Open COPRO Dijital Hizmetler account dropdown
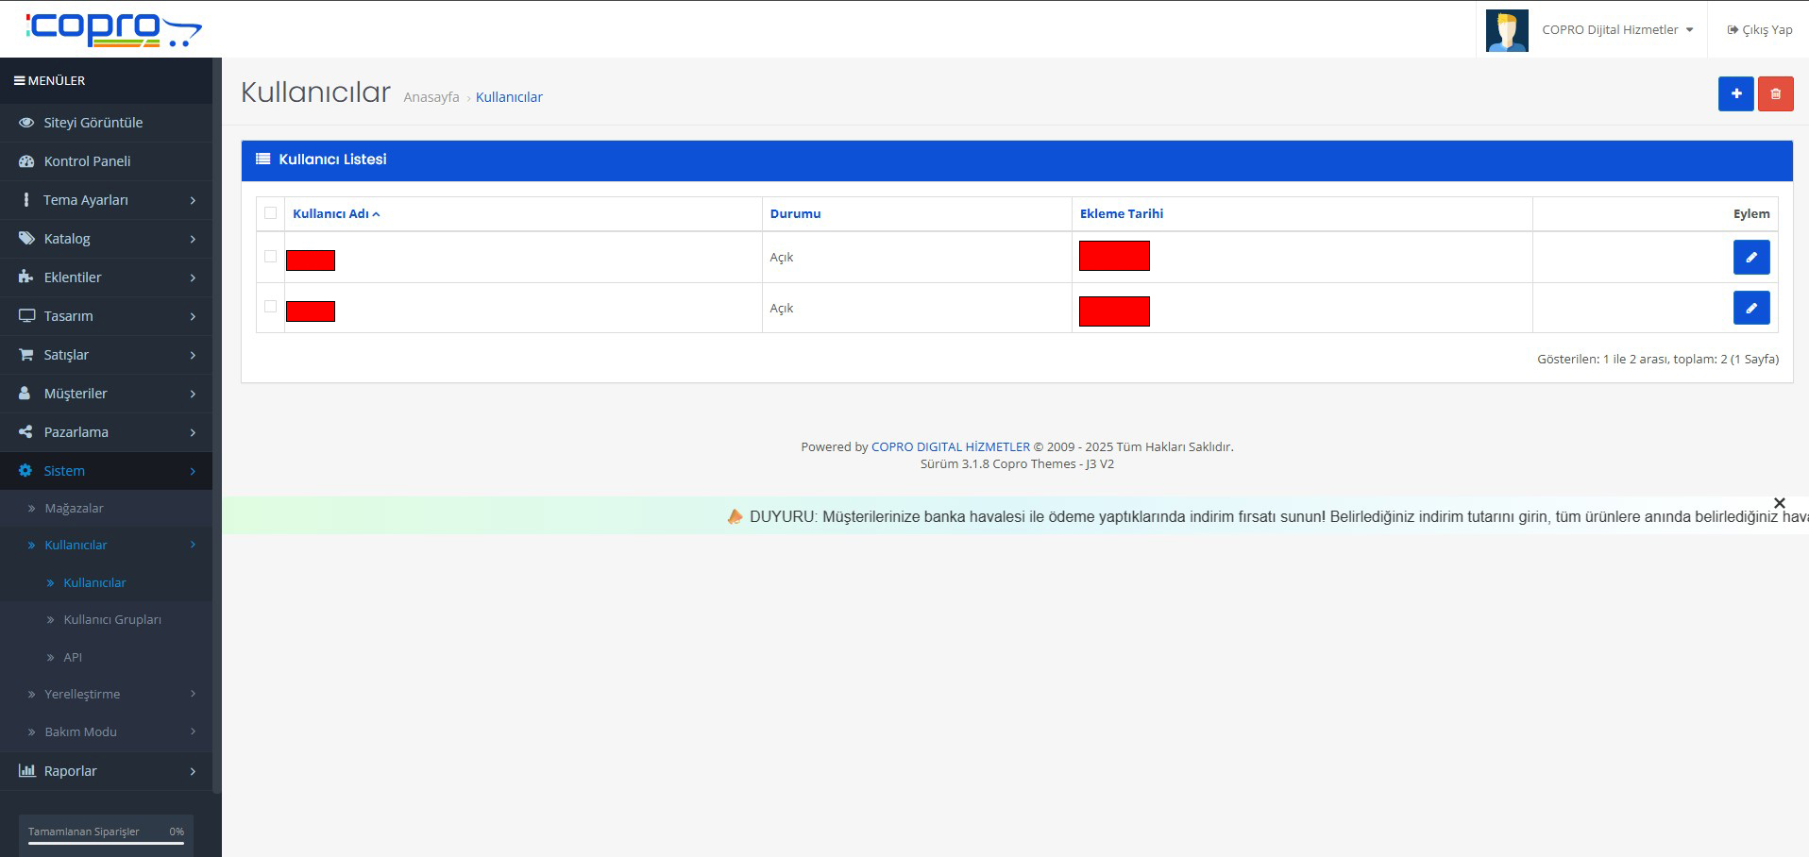This screenshot has width=1809, height=857. pyautogui.click(x=1616, y=30)
